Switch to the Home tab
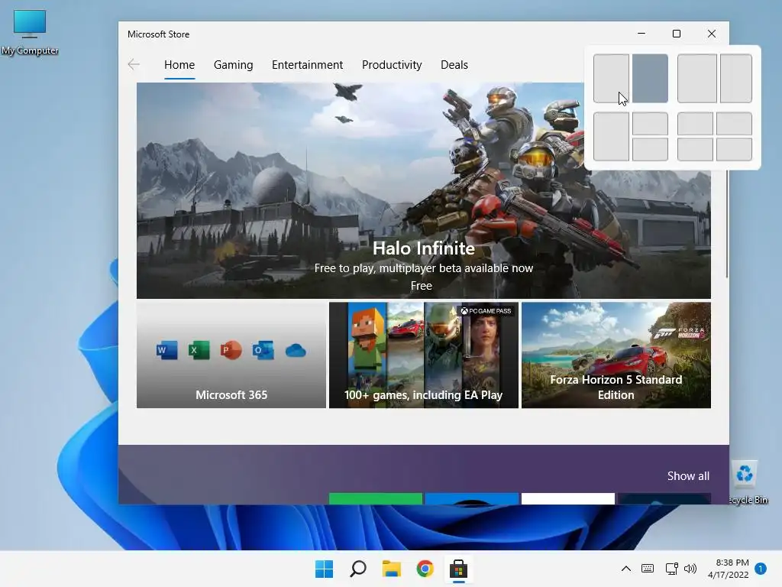This screenshot has width=782, height=587. 179,65
